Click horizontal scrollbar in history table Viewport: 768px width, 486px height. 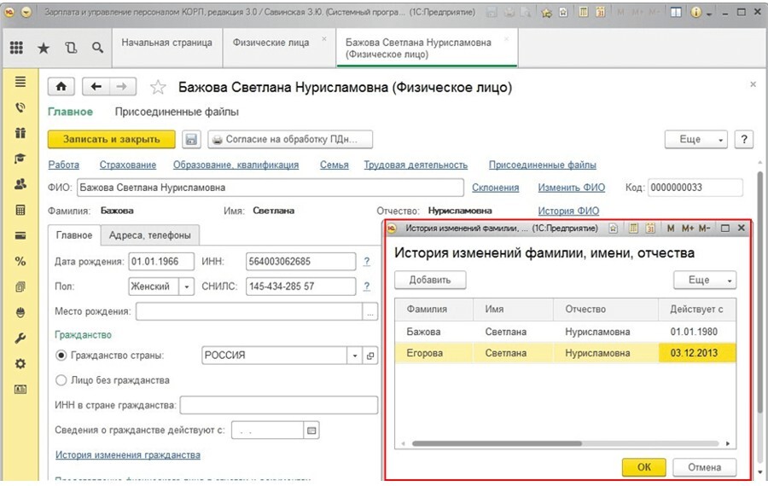pyautogui.click(x=497, y=444)
